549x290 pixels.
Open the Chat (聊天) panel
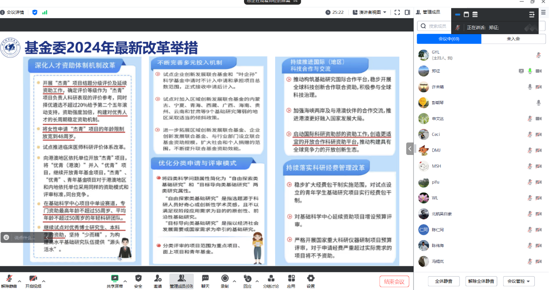[x=205, y=279]
